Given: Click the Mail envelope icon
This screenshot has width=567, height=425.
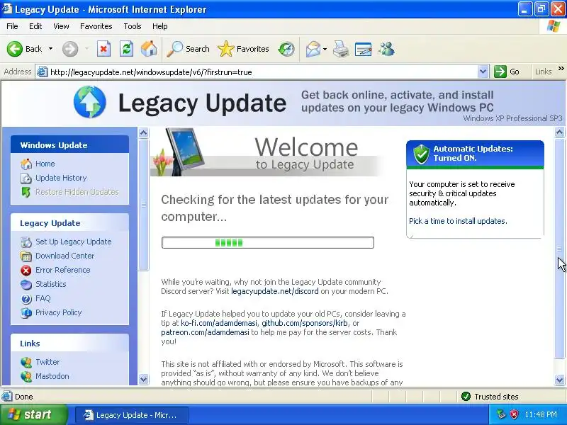Looking at the screenshot, I should (313, 49).
